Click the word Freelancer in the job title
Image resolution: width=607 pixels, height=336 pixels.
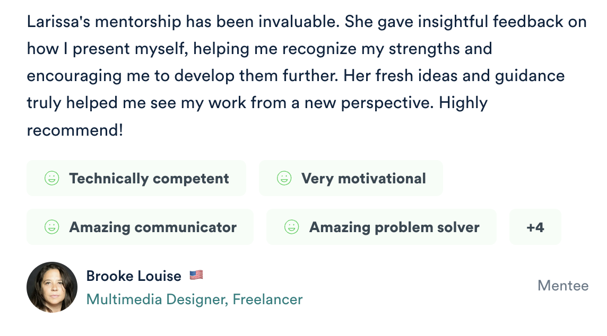tap(268, 299)
